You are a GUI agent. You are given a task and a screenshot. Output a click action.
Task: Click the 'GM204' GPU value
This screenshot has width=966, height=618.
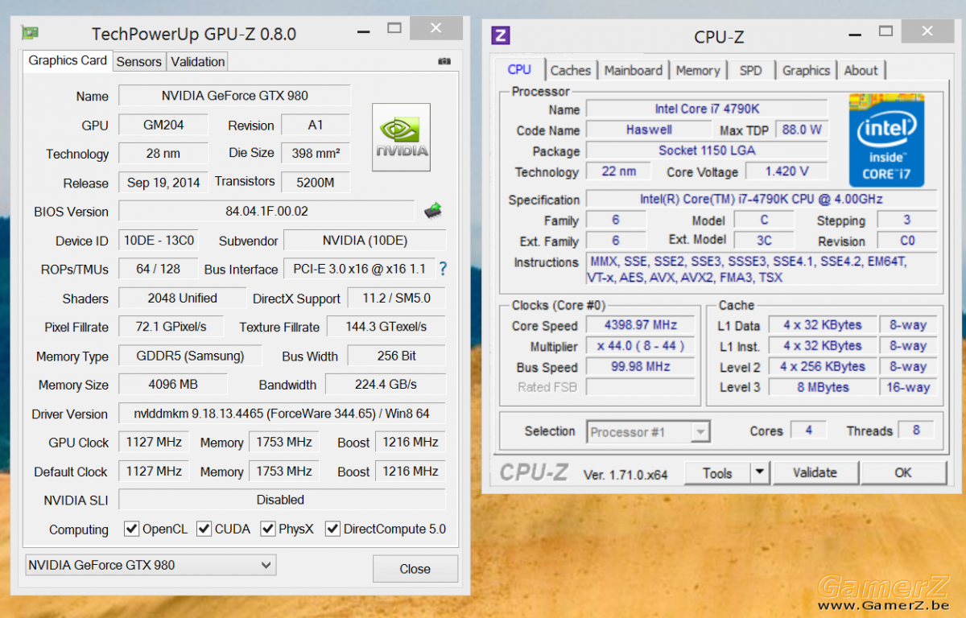(x=163, y=125)
